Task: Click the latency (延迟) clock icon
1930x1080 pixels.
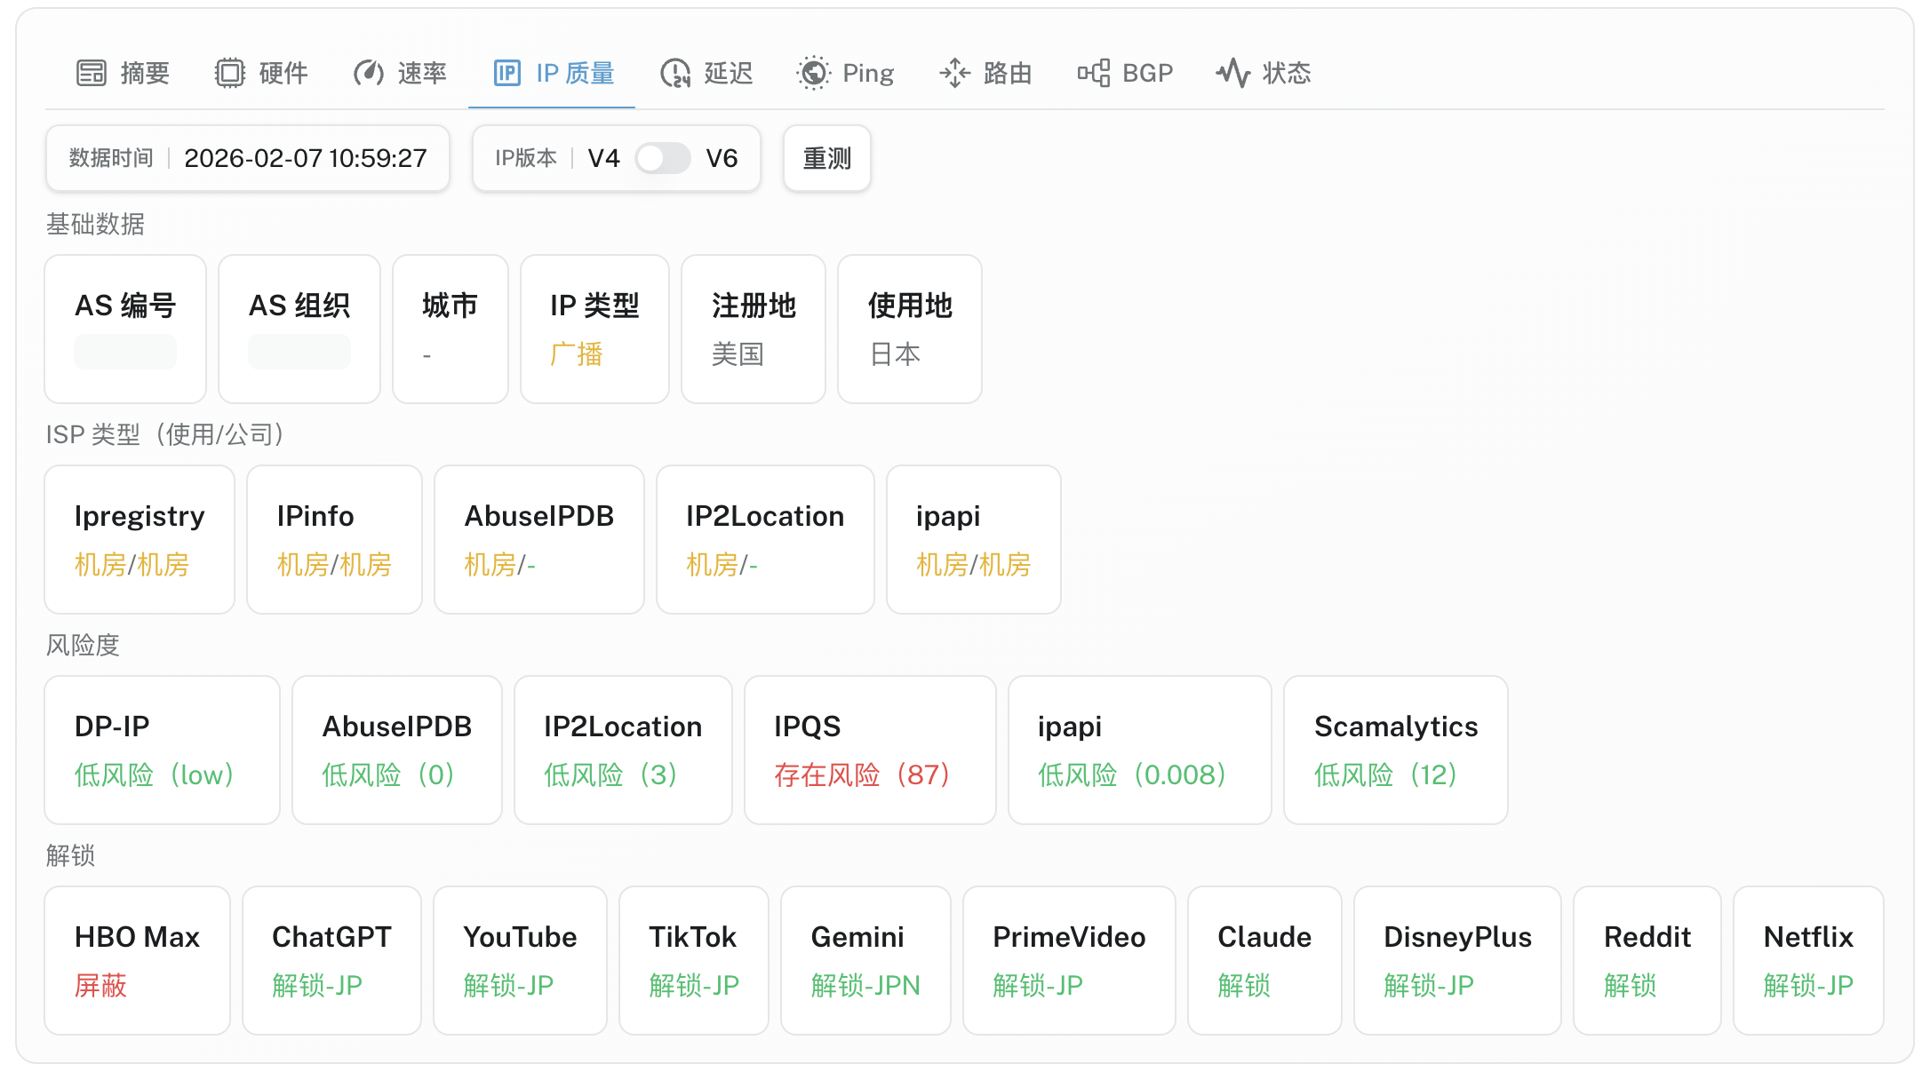Action: tap(674, 73)
